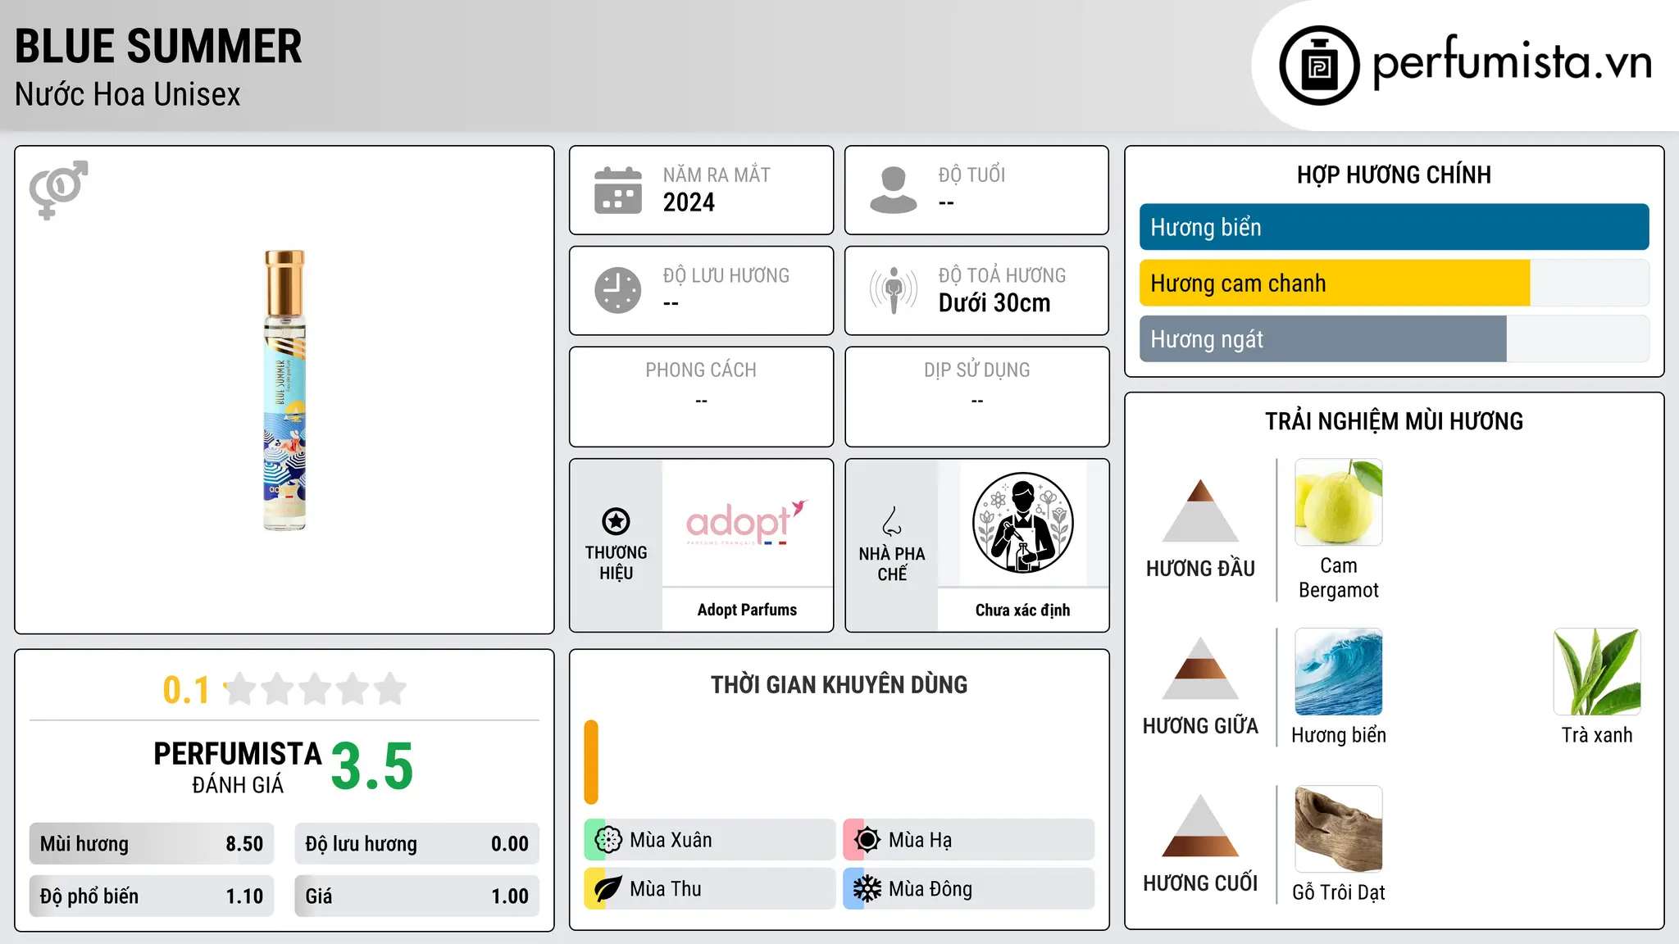1679x944 pixels.
Task: Select the Cam Bergamot note image
Action: coord(1339,502)
